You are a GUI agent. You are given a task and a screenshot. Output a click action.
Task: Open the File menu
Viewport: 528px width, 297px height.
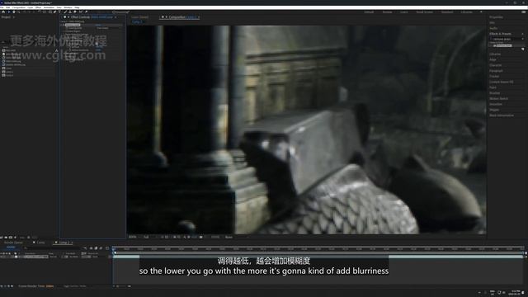point(2,7)
